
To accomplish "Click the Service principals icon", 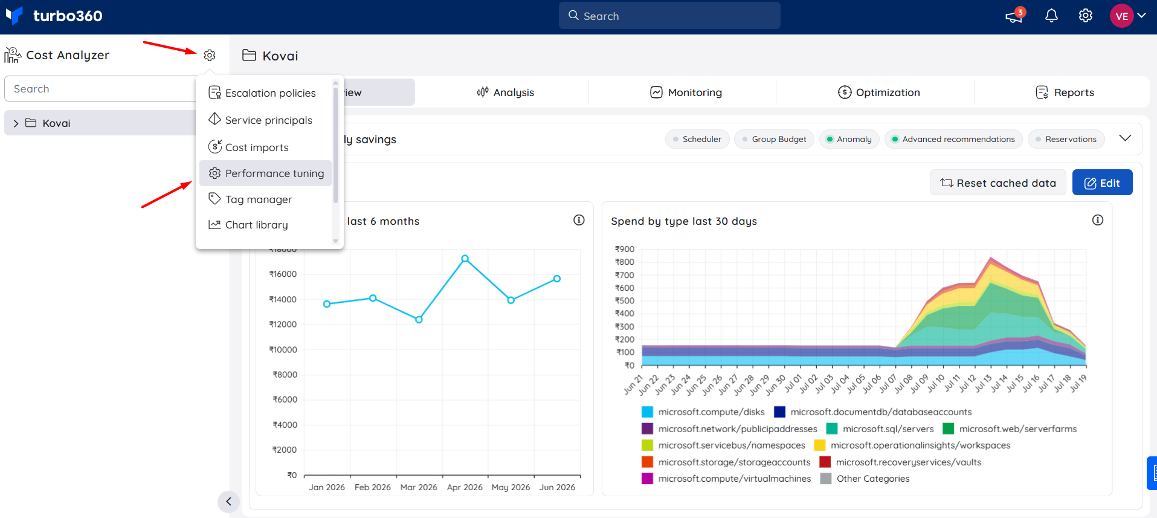I will (x=214, y=119).
